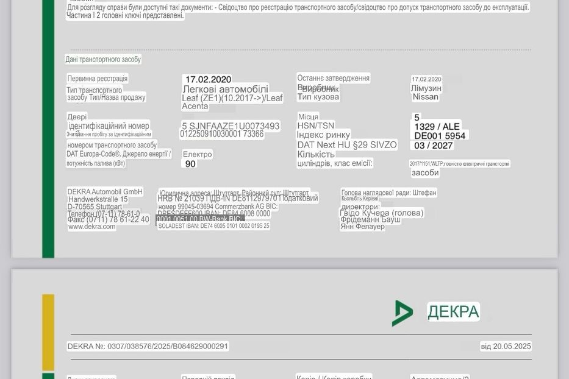Click the fax number line "Факс (0711) 78 61-22 40"
This screenshot has height=379, width=569.
[x=109, y=219]
